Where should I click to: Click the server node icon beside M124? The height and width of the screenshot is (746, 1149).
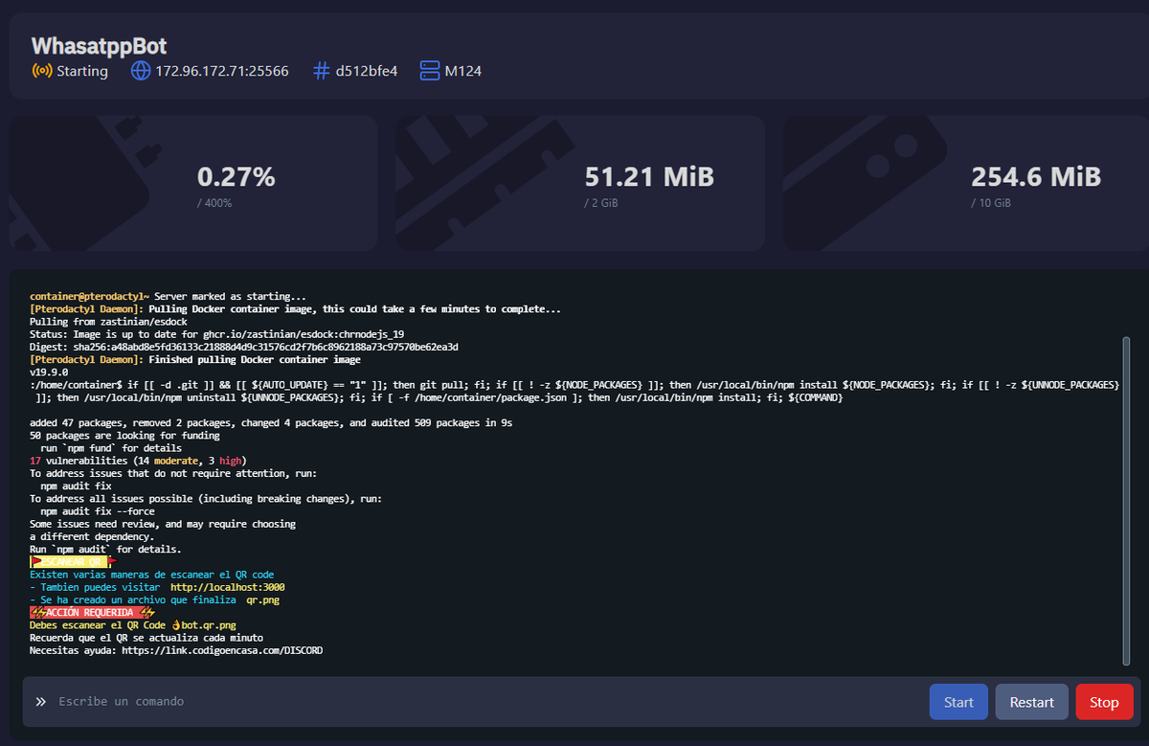tap(428, 70)
